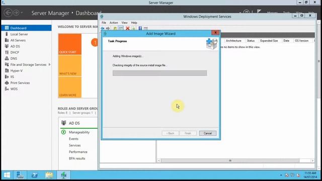
Task: Click OS Version column header
Action: (302, 41)
